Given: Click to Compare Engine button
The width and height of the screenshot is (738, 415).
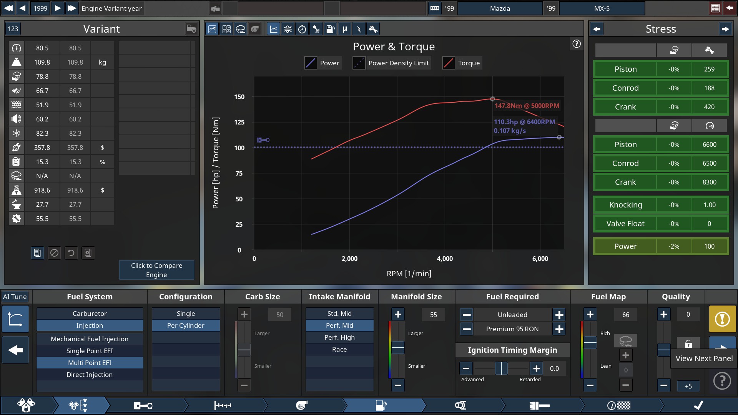Looking at the screenshot, I should tap(156, 270).
